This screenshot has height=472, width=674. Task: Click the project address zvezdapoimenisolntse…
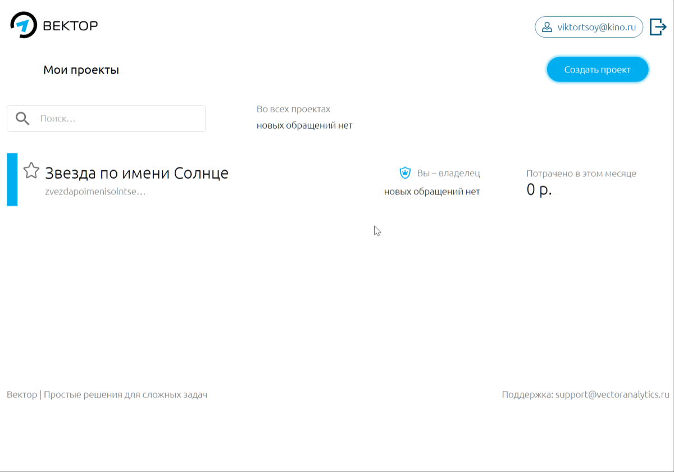[95, 192]
